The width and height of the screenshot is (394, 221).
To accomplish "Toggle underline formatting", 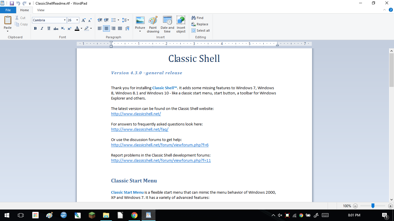I will [x=49, y=28].
